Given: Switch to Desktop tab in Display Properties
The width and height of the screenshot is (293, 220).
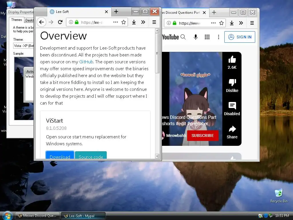Looking at the screenshot, I should (x=29, y=20).
